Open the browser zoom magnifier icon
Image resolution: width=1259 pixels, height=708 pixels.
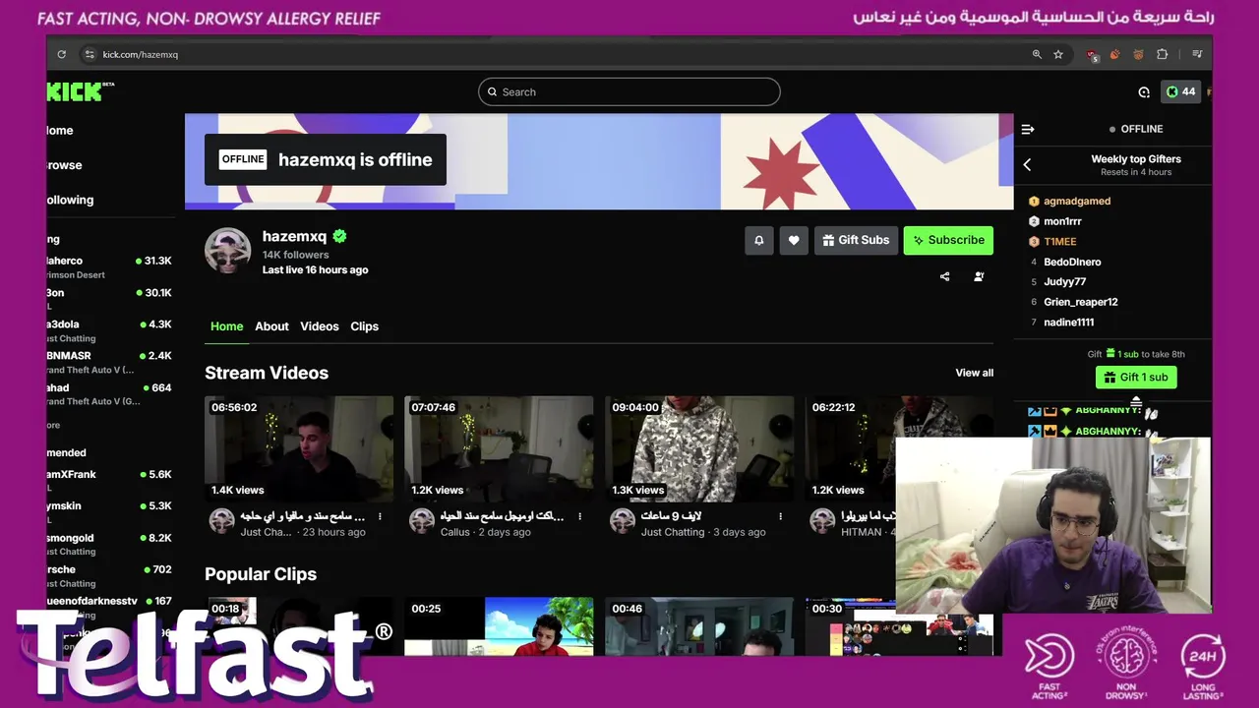(1037, 54)
